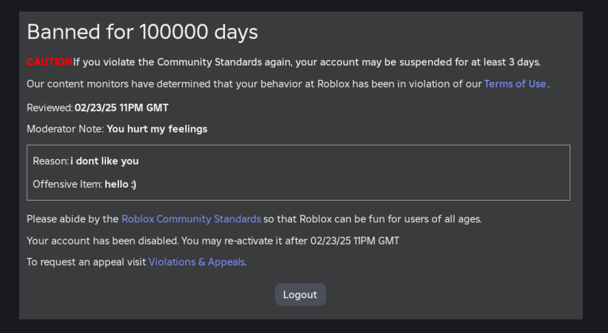Click the 'Offensive Item:' label

coord(67,184)
